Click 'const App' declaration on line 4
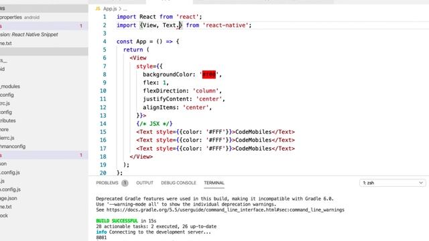This screenshot has height=241, width=429. click(131, 42)
